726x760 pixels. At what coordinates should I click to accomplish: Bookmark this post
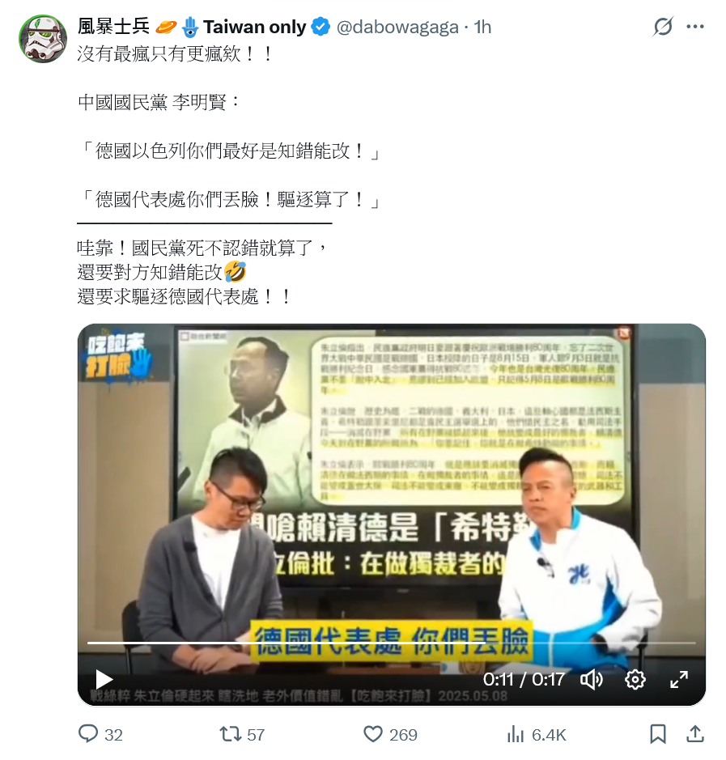[x=657, y=734]
